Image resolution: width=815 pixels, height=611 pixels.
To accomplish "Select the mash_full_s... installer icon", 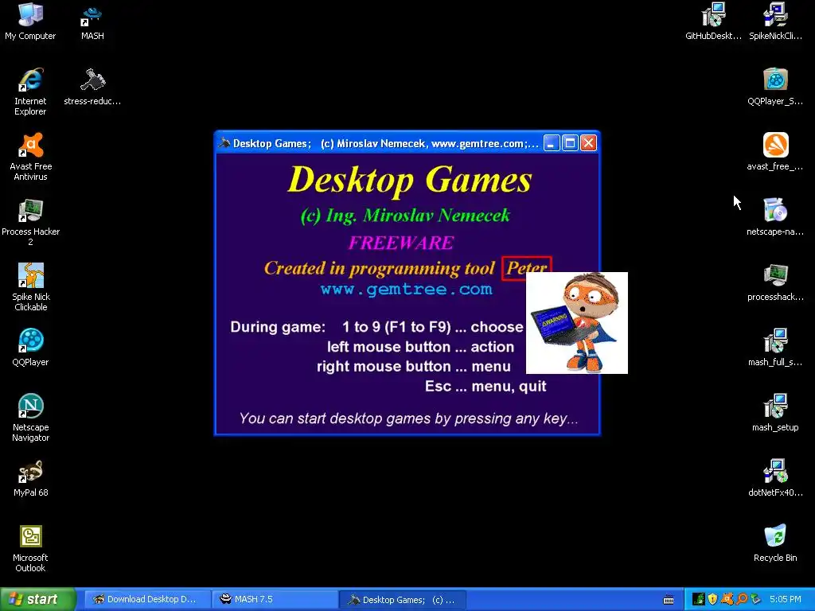I will click(x=775, y=347).
